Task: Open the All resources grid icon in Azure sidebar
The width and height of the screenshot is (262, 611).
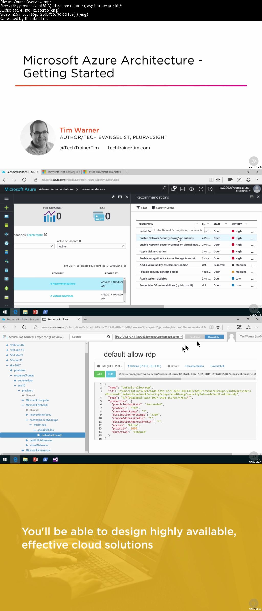Action: click(7, 225)
